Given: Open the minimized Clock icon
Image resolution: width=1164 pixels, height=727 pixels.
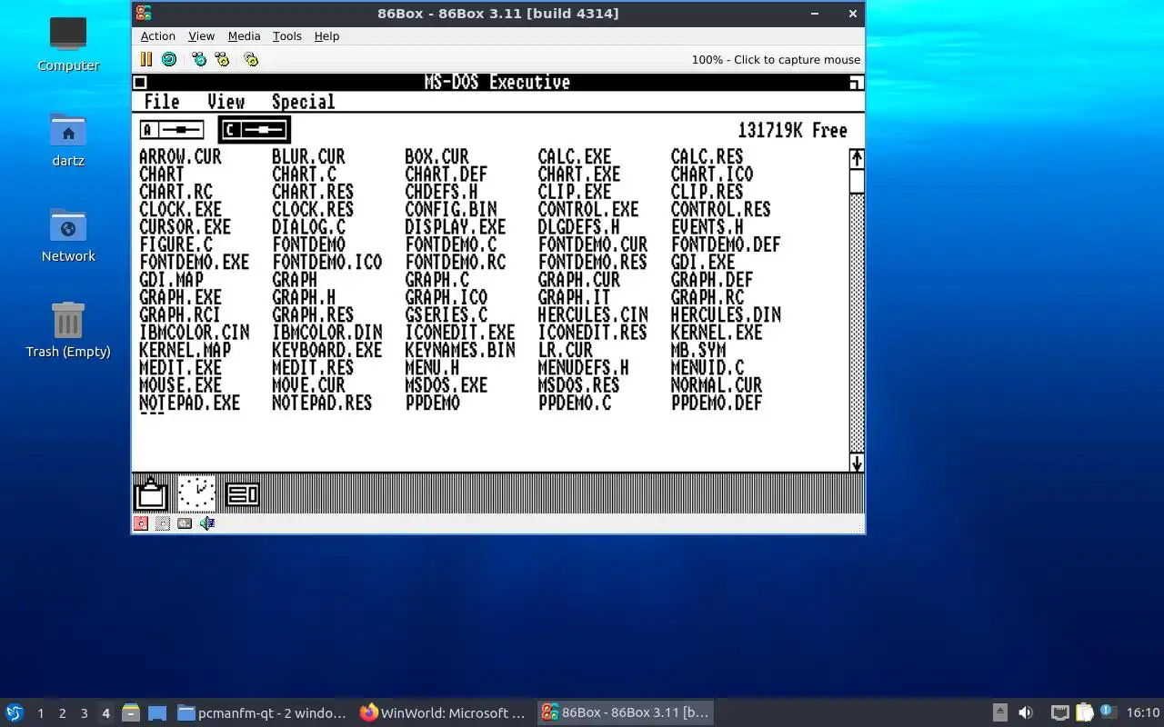Looking at the screenshot, I should [196, 493].
